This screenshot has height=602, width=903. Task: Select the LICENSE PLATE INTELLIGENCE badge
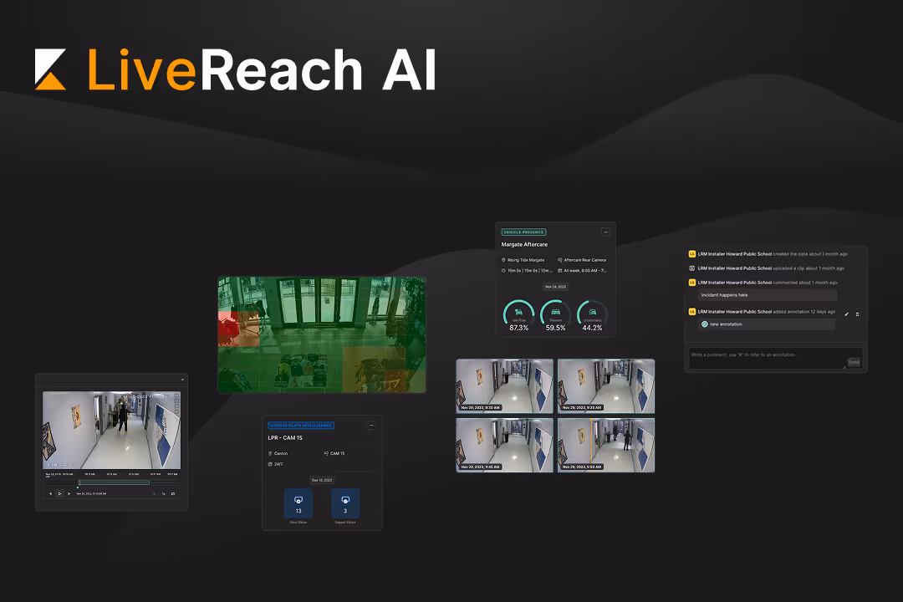[x=301, y=426]
